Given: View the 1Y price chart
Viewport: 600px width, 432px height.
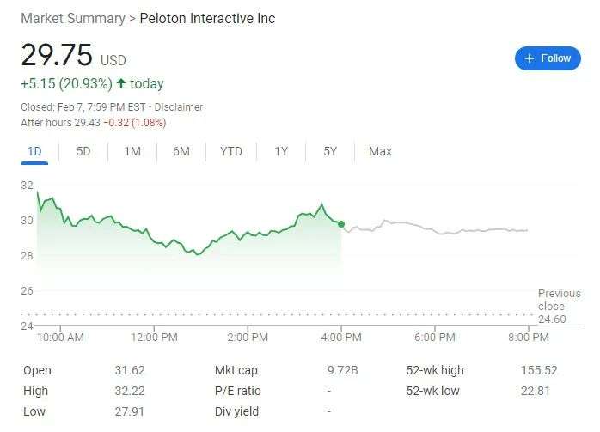Looking at the screenshot, I should (x=281, y=151).
